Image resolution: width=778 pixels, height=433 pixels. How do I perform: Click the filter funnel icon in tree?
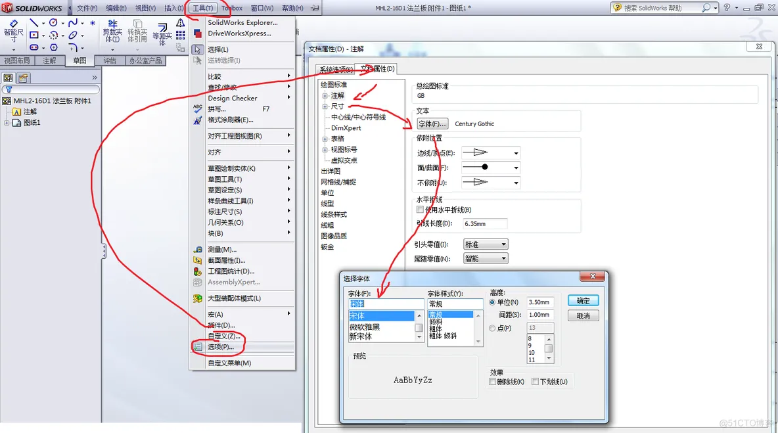point(9,90)
